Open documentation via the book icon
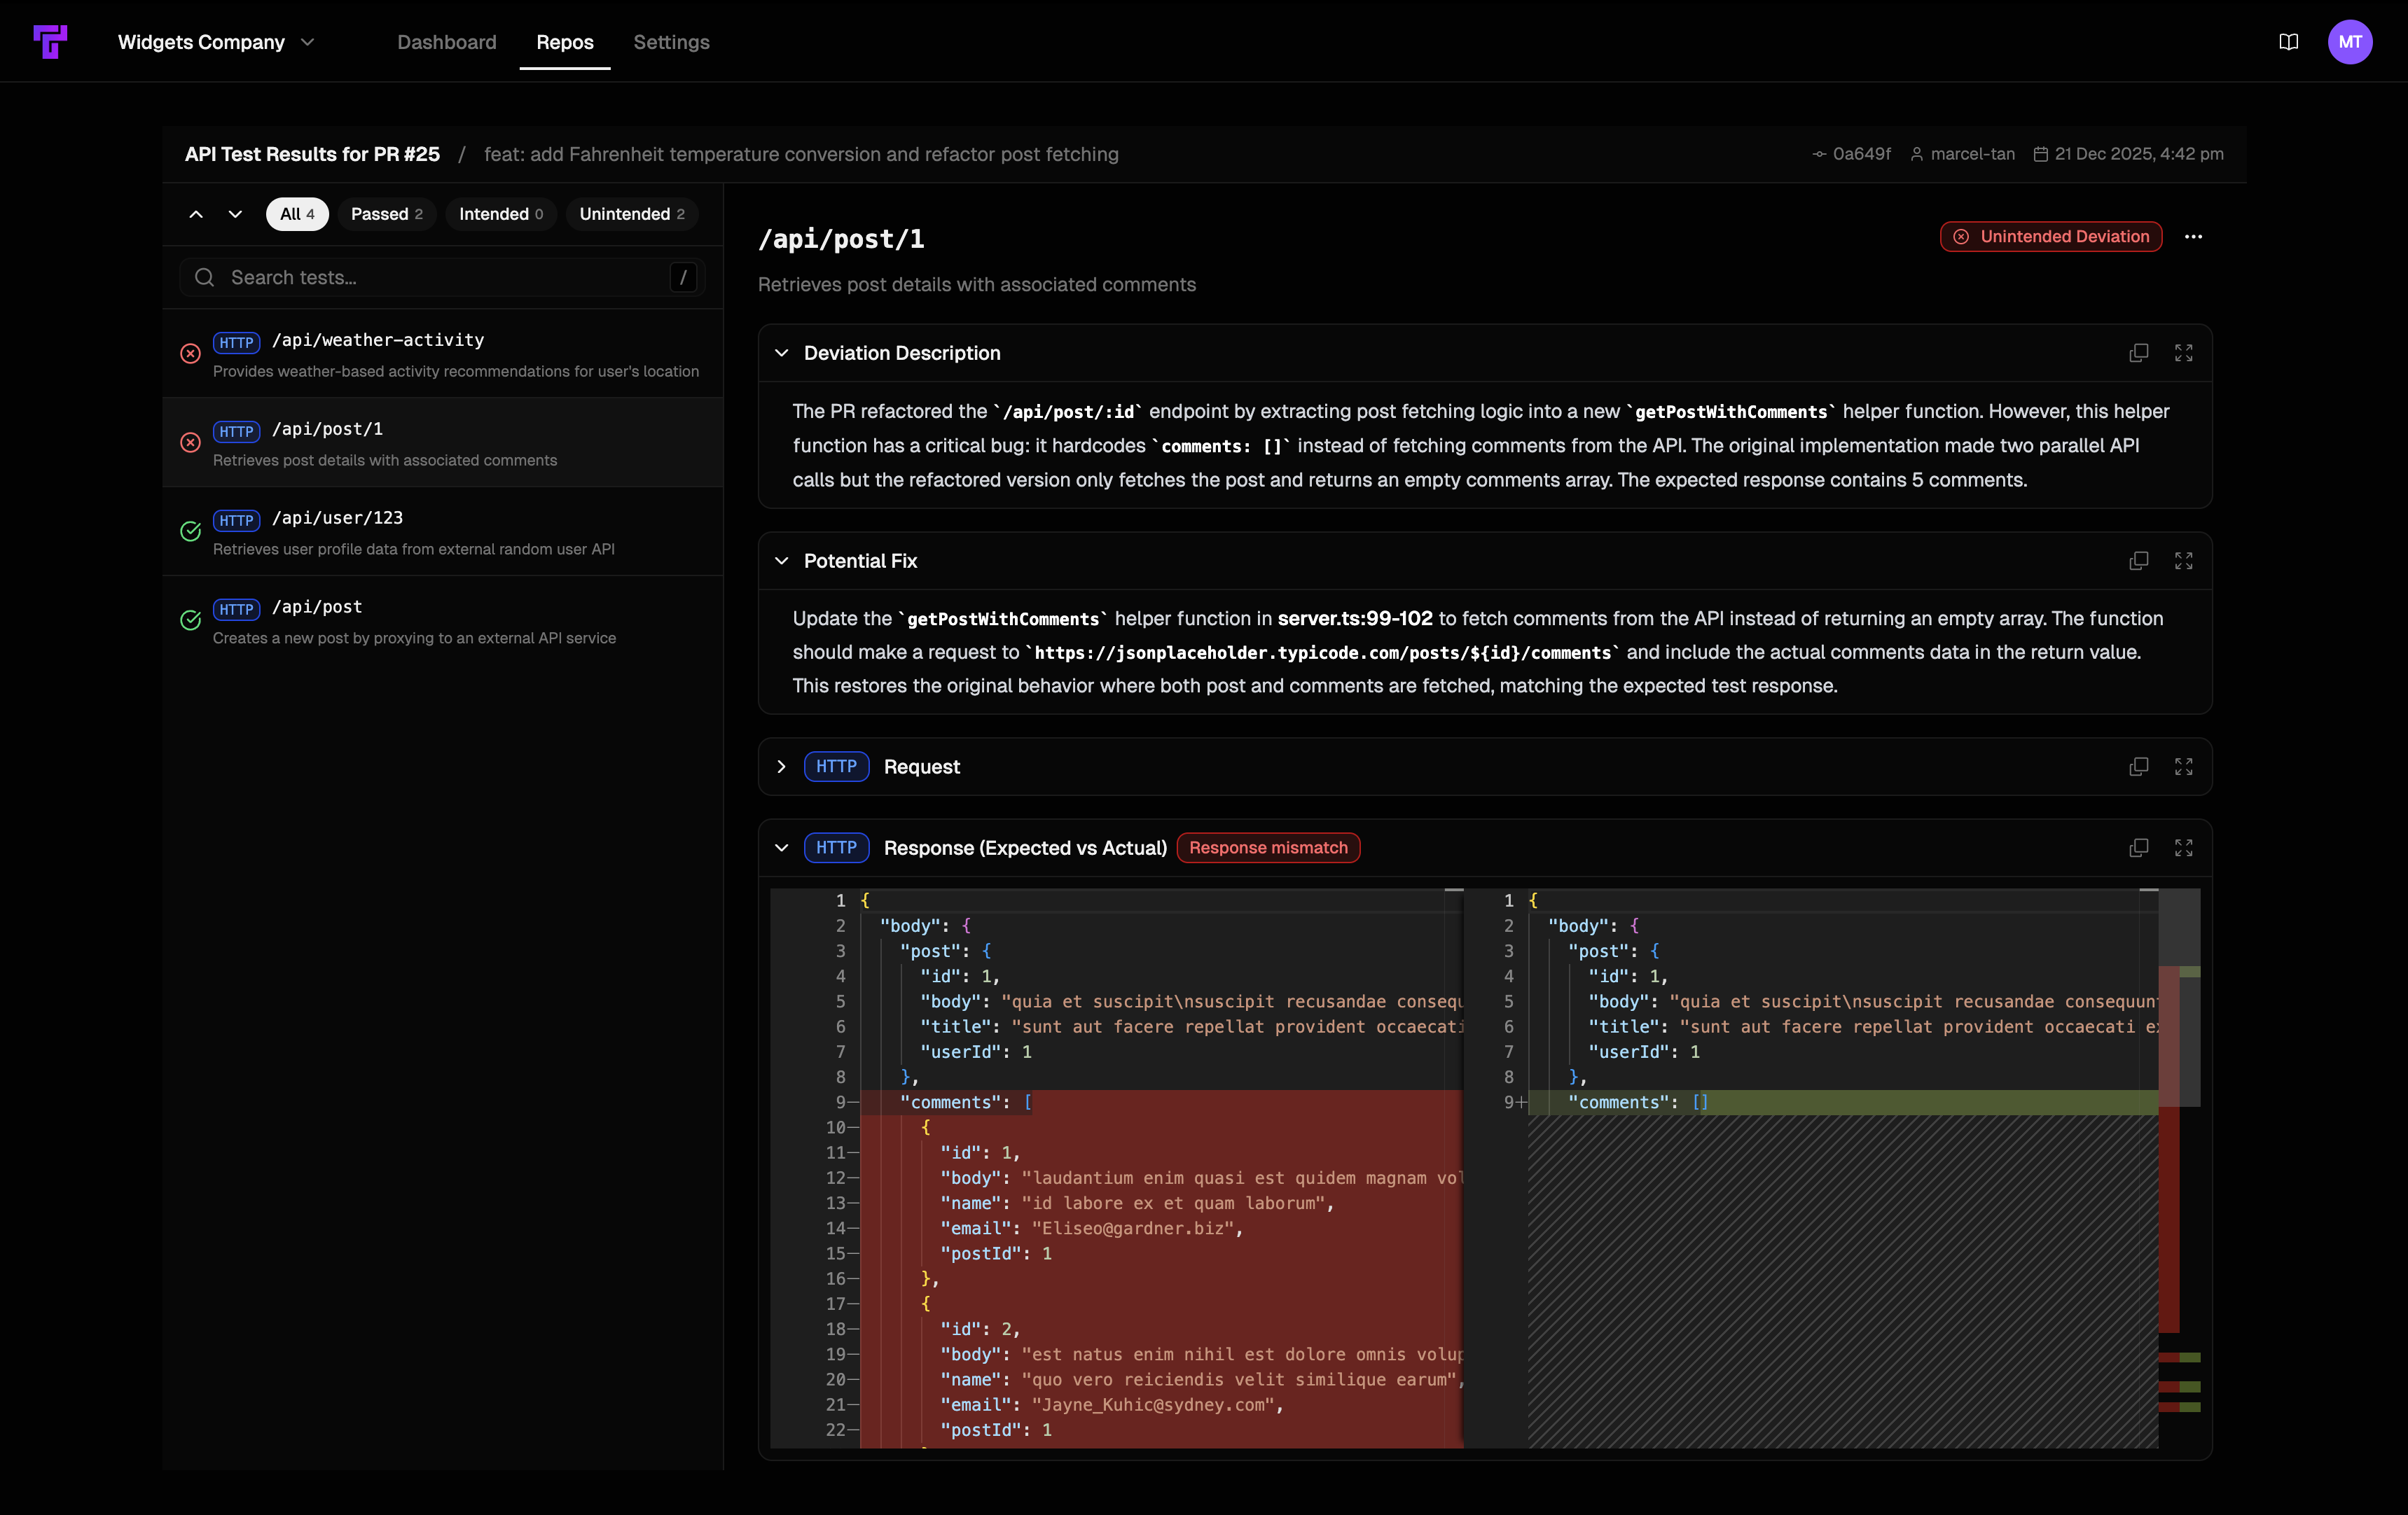 coord(2290,42)
